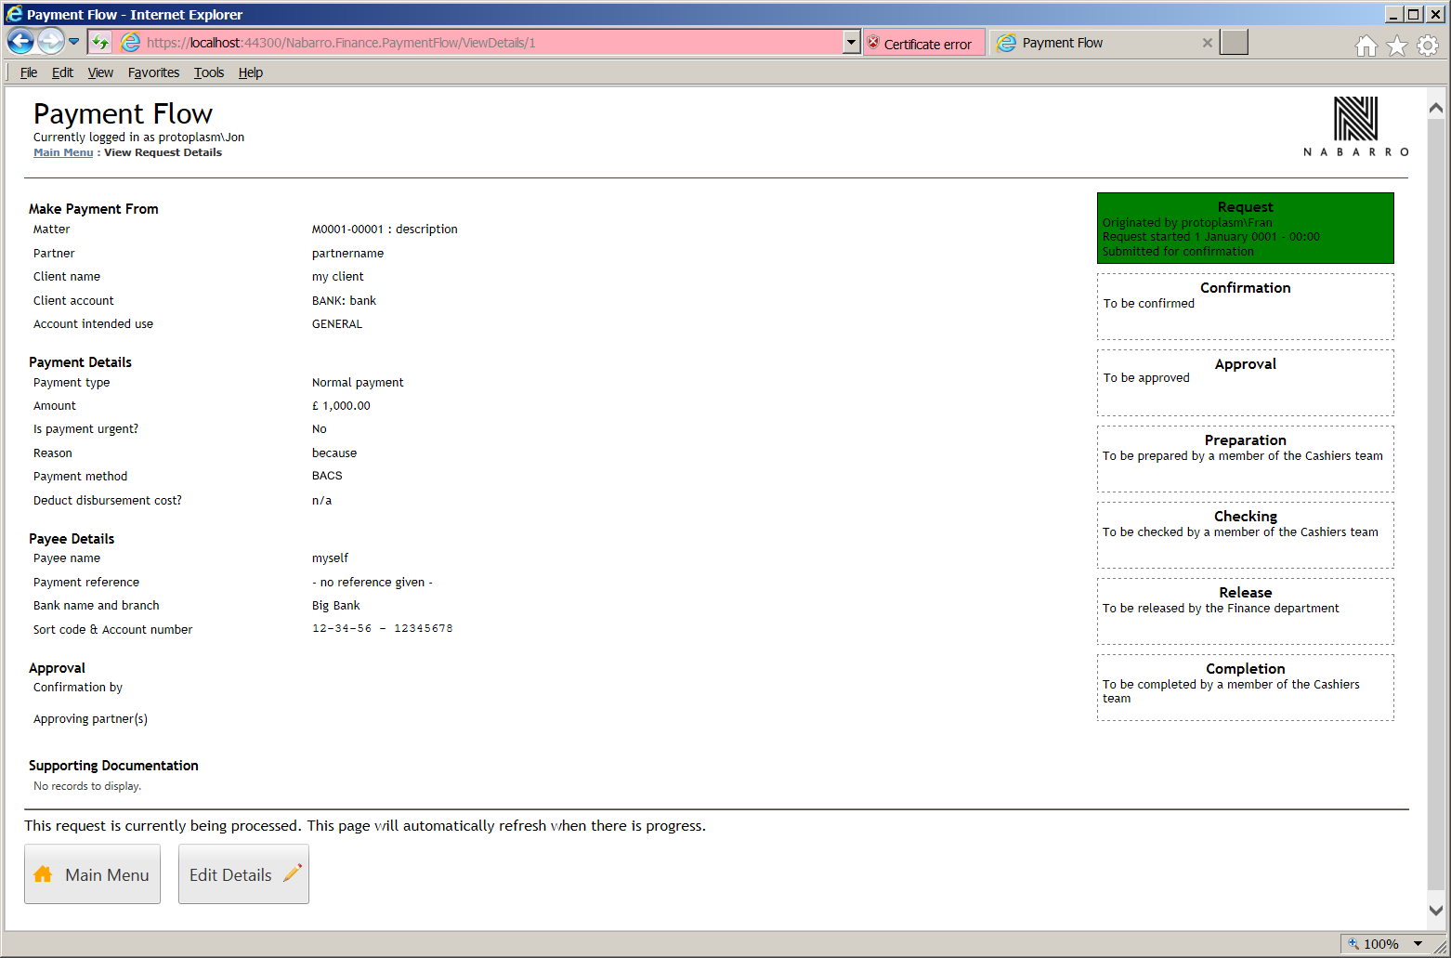Click the 'Big Bank' value
1451x958 pixels.
[335, 606]
